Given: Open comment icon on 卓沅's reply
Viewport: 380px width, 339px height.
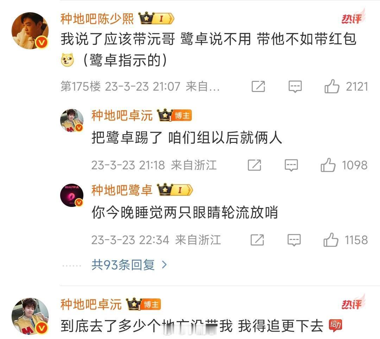Looking at the screenshot, I should tap(291, 165).
